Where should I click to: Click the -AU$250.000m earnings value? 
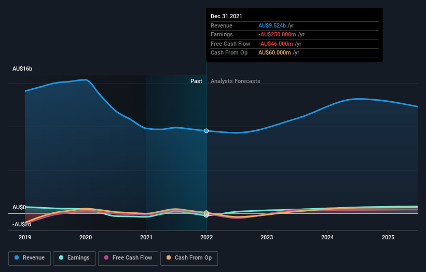point(277,34)
